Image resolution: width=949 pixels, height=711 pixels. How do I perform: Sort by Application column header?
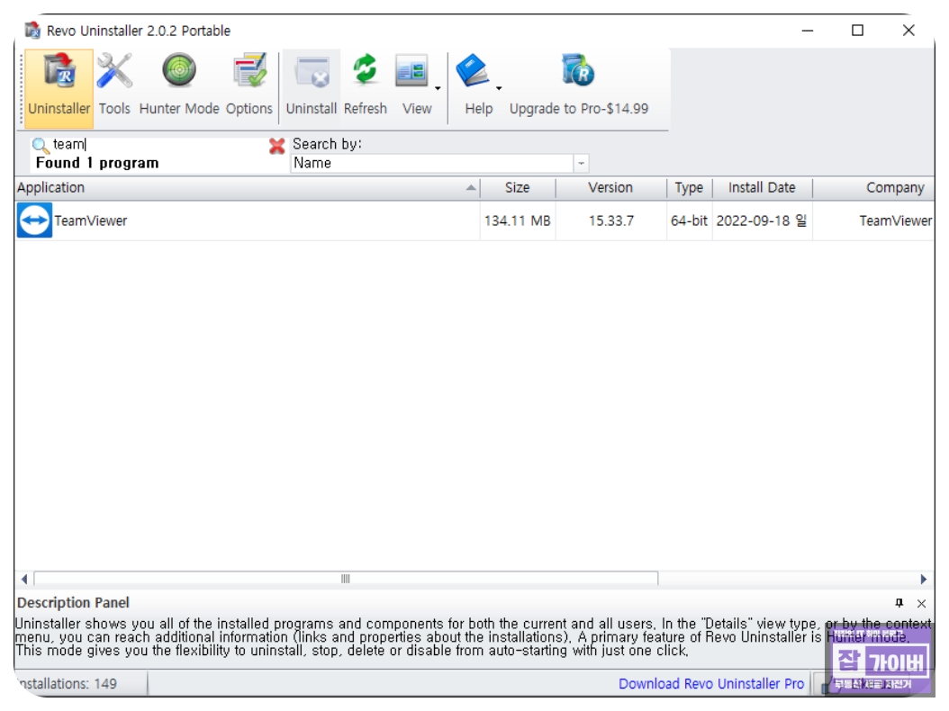[x=247, y=187]
